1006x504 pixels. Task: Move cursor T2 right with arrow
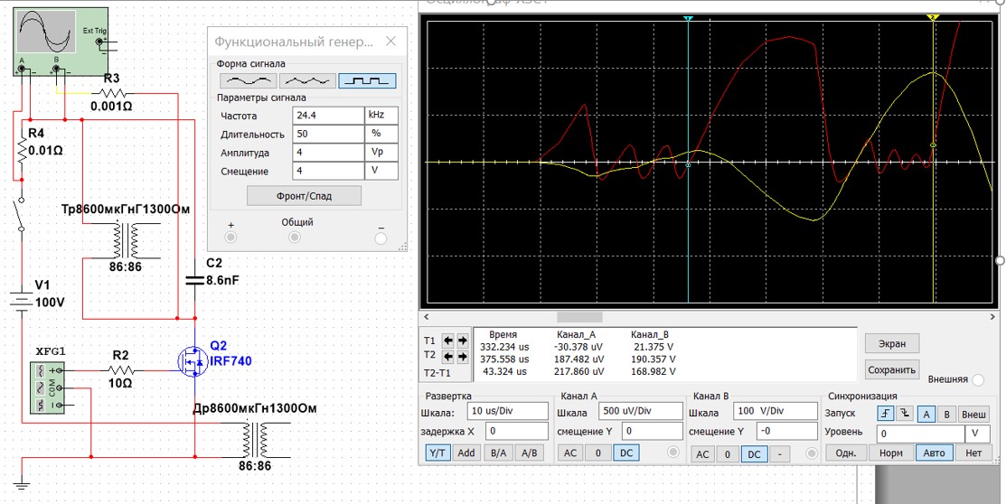click(463, 356)
